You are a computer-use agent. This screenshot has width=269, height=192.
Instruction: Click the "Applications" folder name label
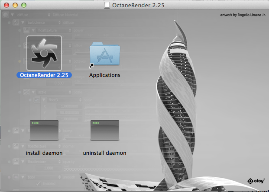point(105,75)
